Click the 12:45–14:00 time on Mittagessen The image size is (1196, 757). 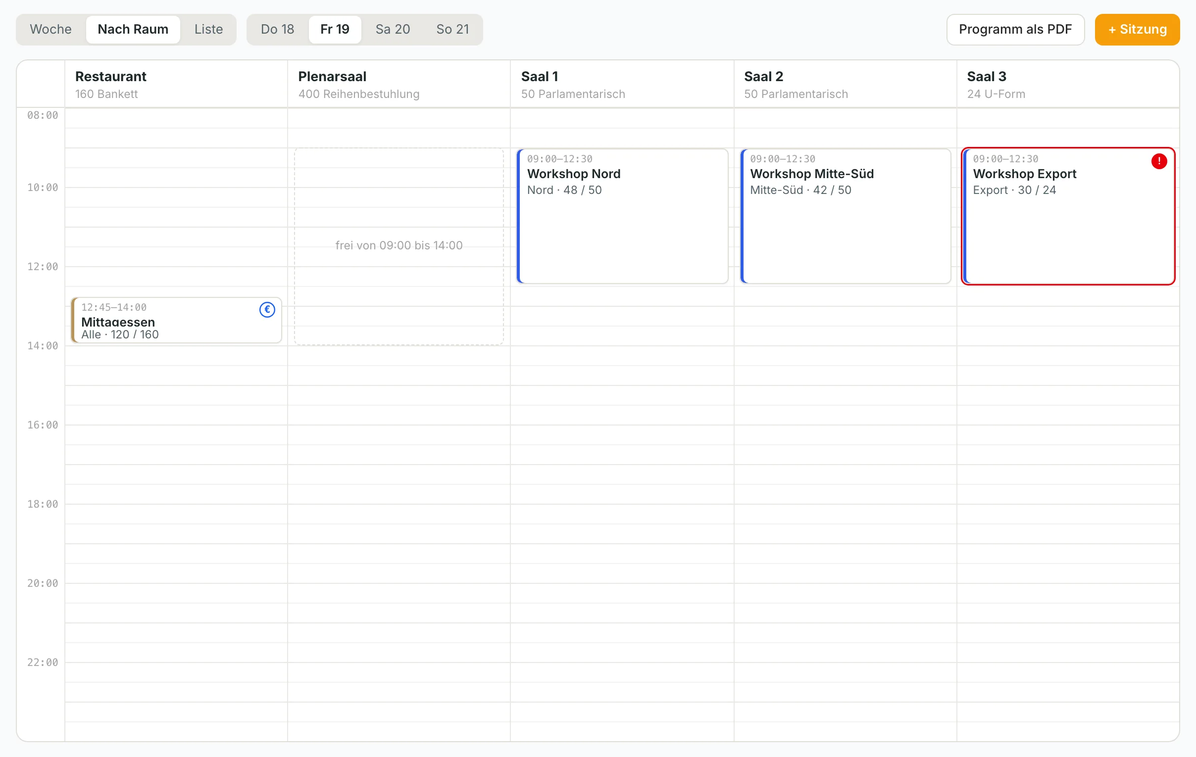(114, 307)
